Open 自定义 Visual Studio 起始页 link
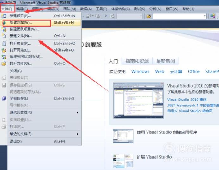The width and height of the screenshot is (219, 170). coord(190,111)
